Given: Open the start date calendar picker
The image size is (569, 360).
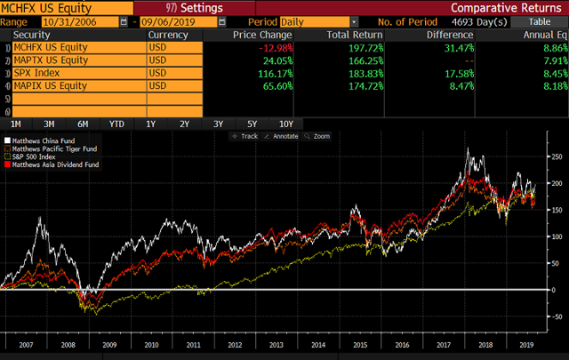Looking at the screenshot, I should pos(124,22).
